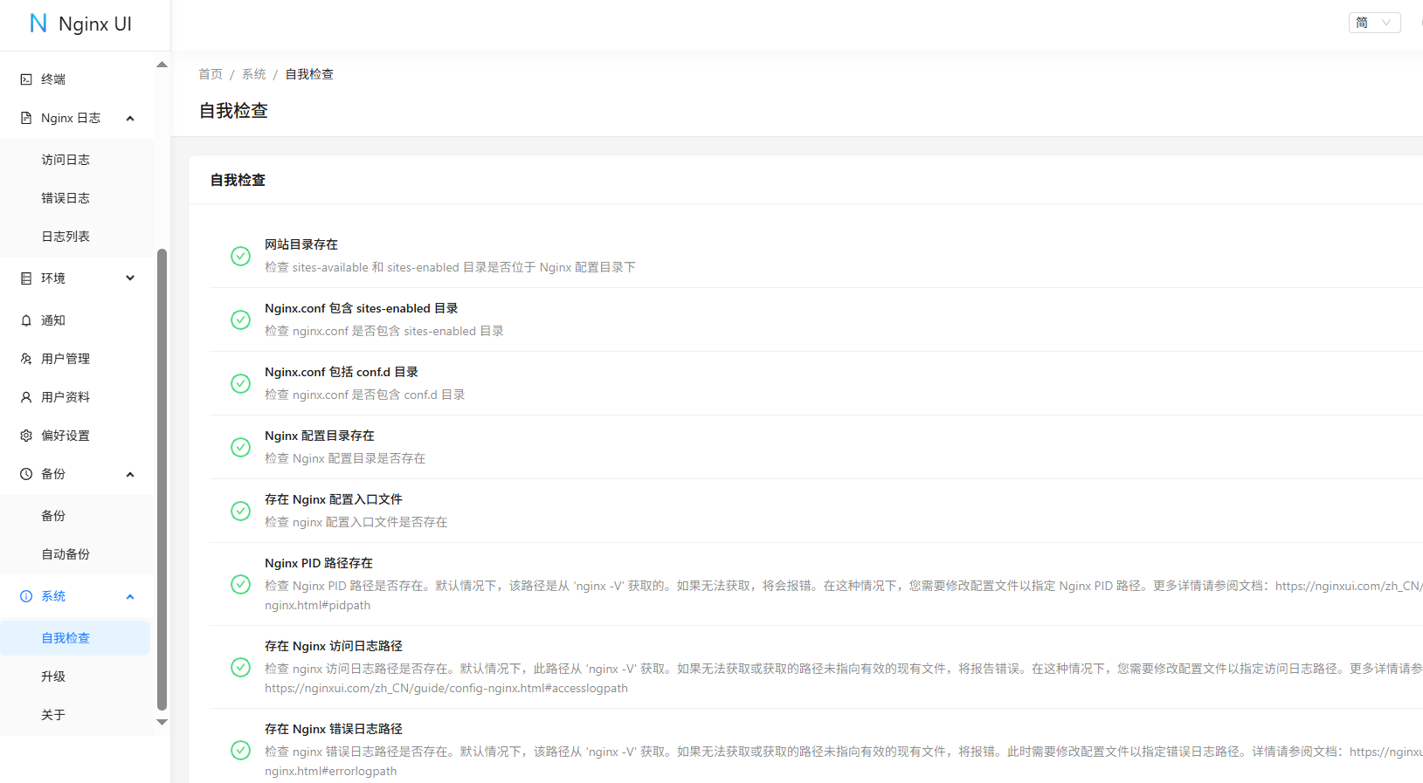The image size is (1423, 783).
Task: Click the '存在 Nginx 访问日志路径' heading
Action: [334, 646]
